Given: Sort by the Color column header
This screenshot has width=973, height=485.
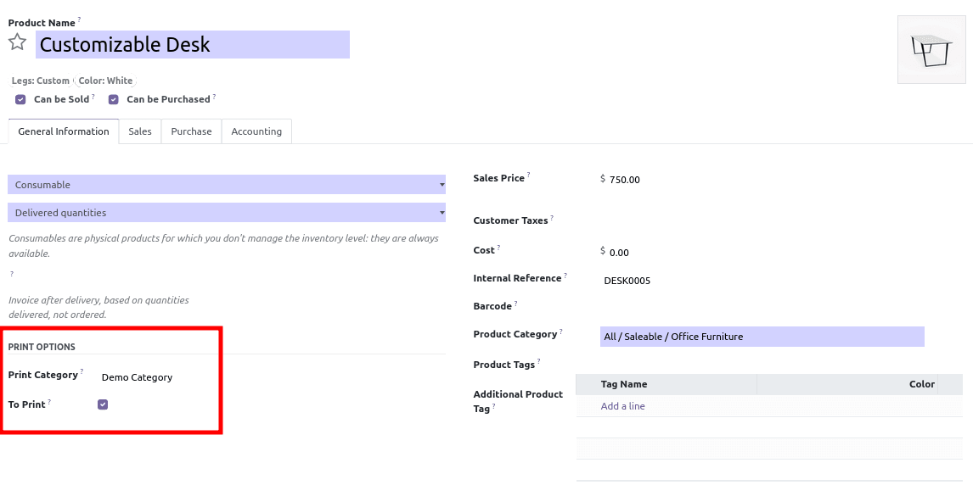Looking at the screenshot, I should click(x=921, y=384).
